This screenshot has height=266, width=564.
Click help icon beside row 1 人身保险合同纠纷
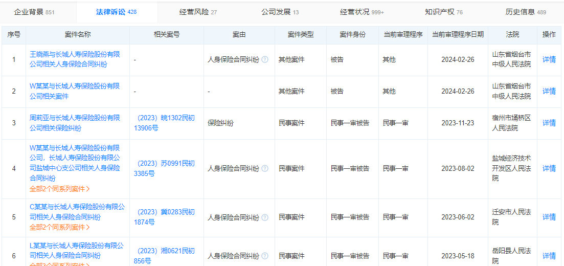click(265, 60)
